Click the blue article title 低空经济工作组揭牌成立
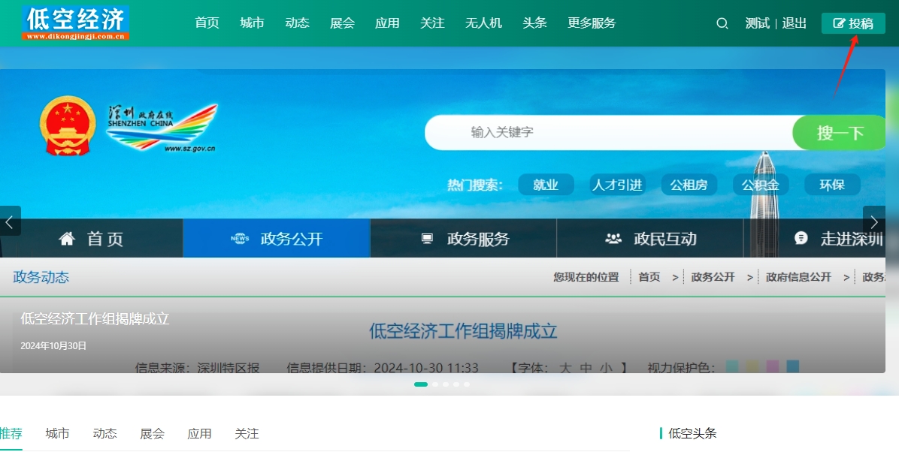Screen dimensions: 899x458 click(463, 331)
